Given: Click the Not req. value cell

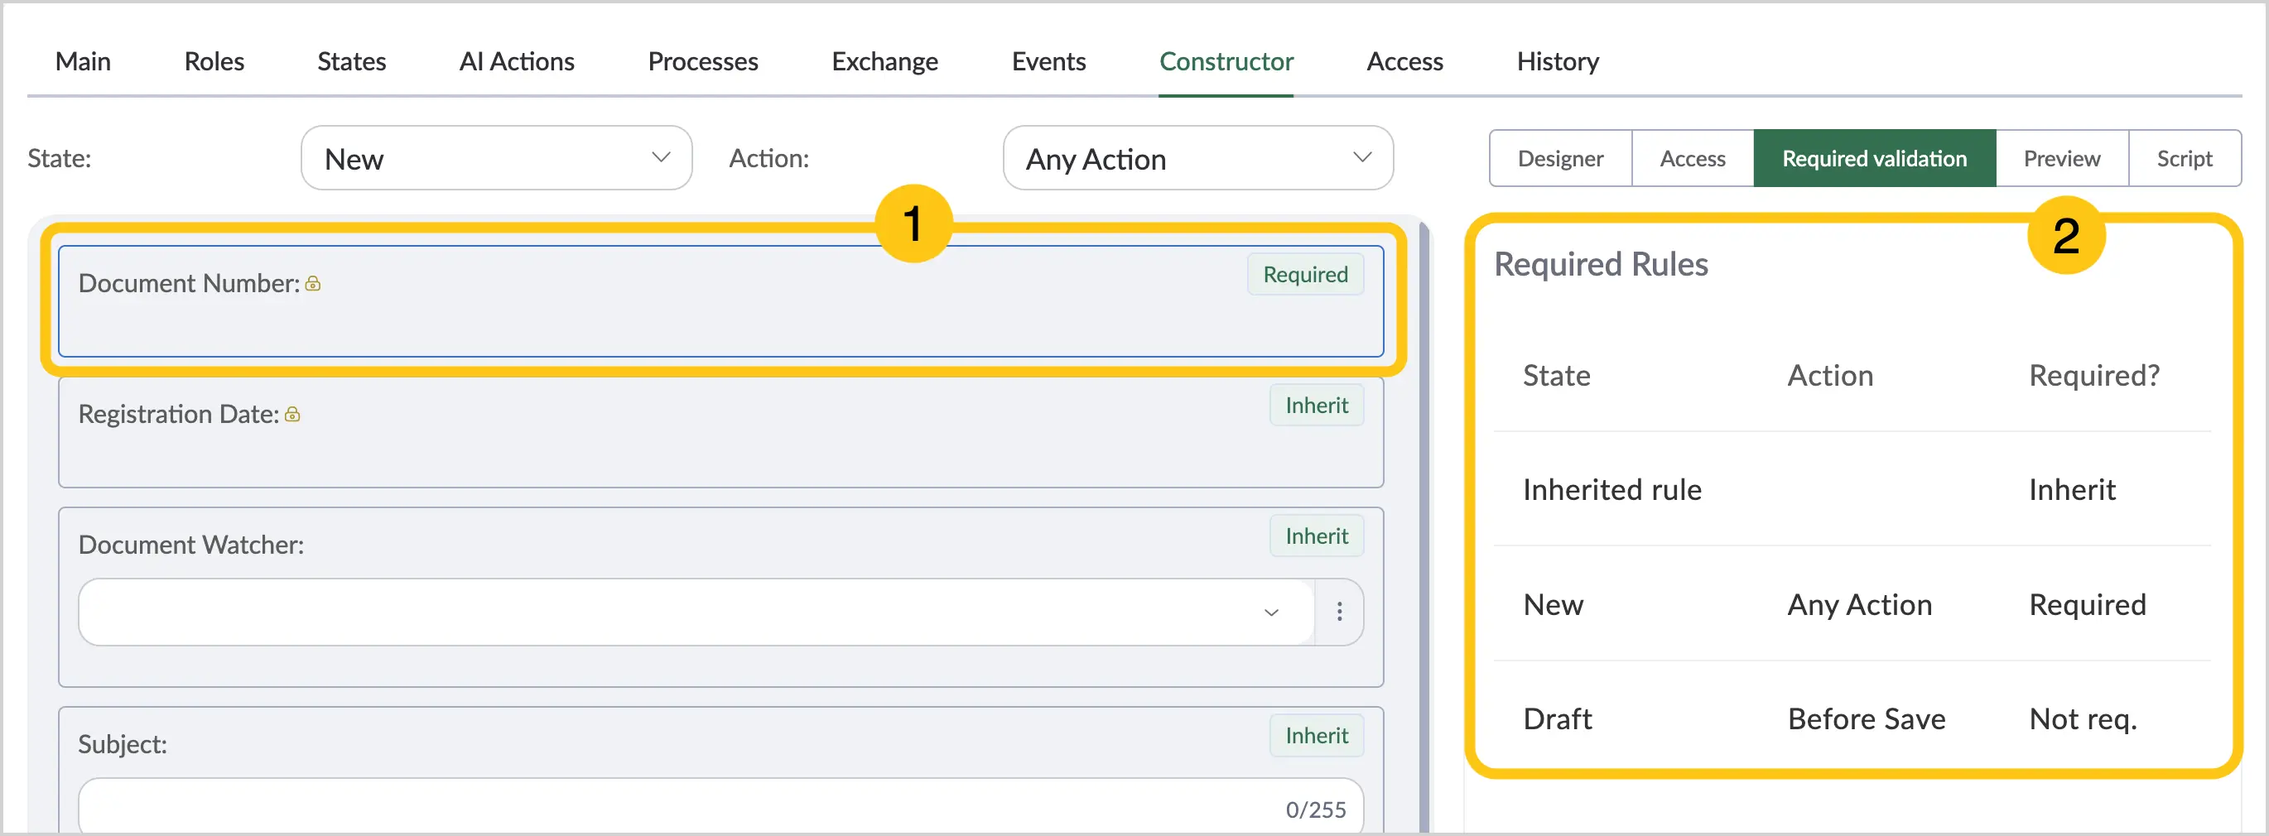Looking at the screenshot, I should pyautogui.click(x=2084, y=719).
